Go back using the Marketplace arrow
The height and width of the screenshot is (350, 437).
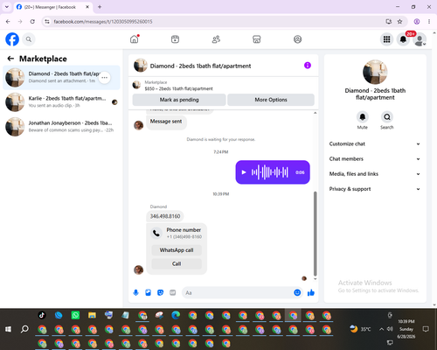(x=10, y=59)
